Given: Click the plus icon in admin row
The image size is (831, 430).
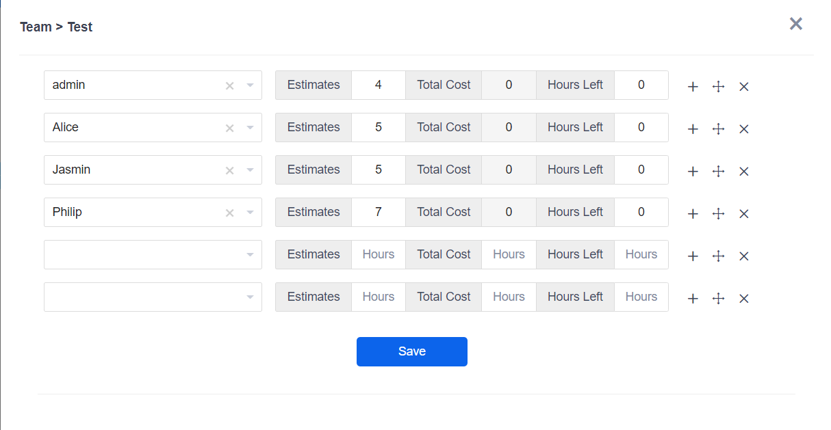Looking at the screenshot, I should [693, 87].
